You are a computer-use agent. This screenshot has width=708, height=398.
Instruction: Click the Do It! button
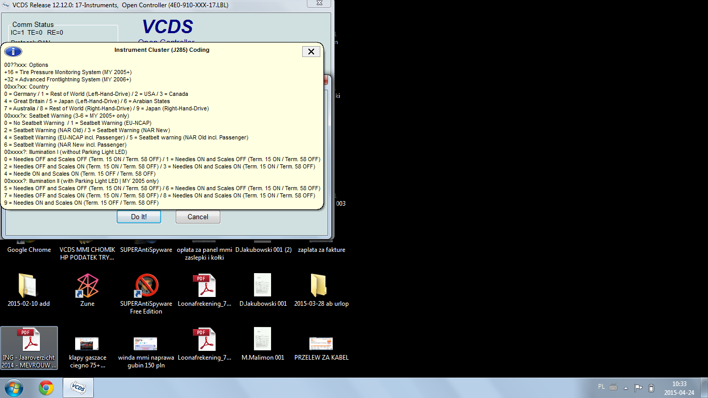139,217
